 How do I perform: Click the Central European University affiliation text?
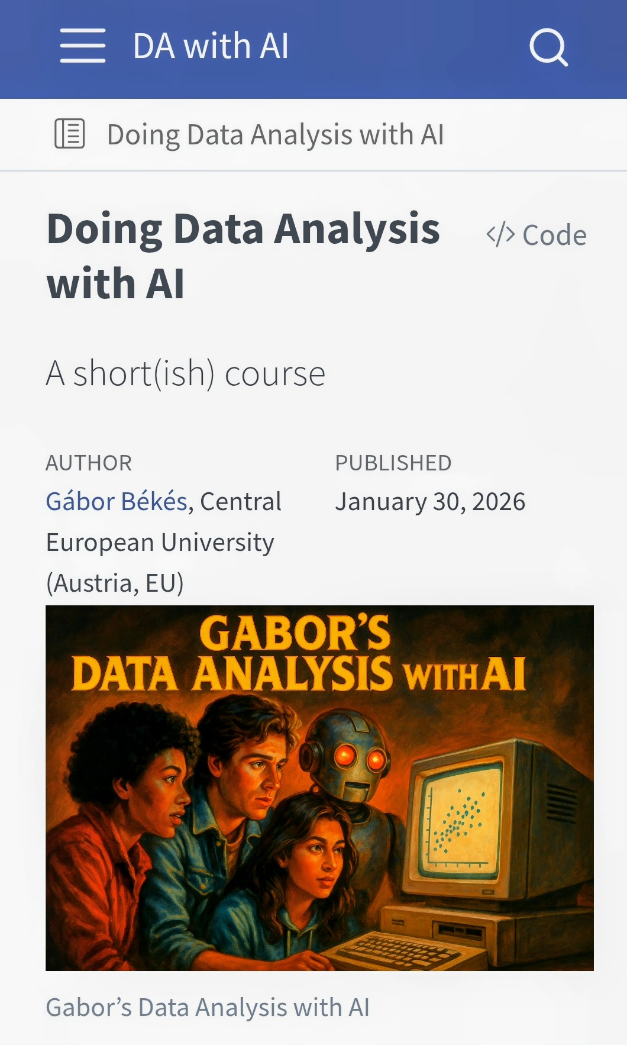[x=160, y=543]
